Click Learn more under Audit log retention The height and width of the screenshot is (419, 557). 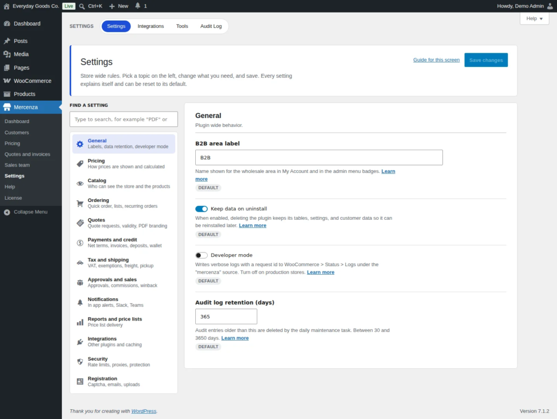(235, 338)
